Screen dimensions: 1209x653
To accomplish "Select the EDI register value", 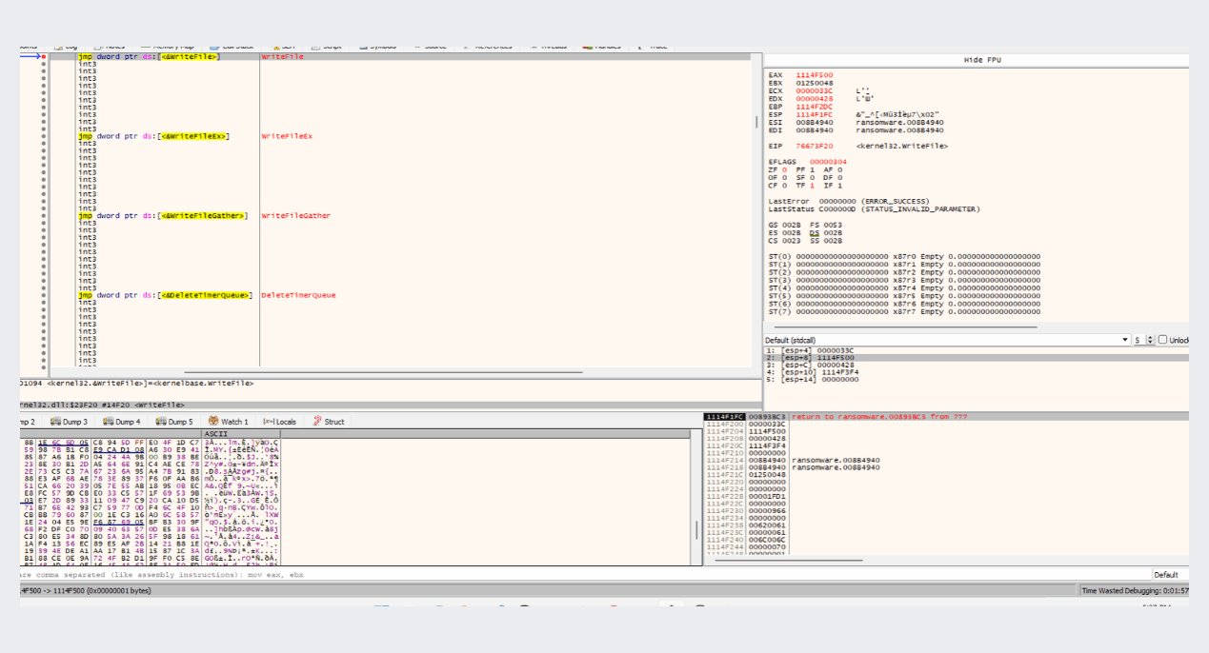I will tap(815, 129).
